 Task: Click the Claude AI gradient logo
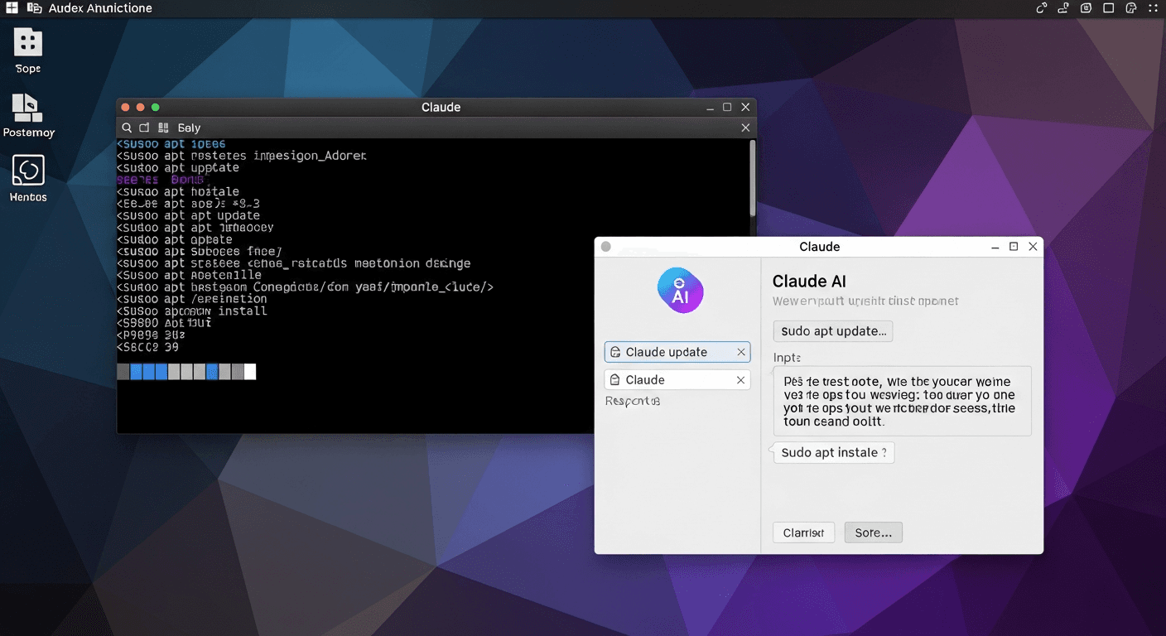tap(680, 291)
